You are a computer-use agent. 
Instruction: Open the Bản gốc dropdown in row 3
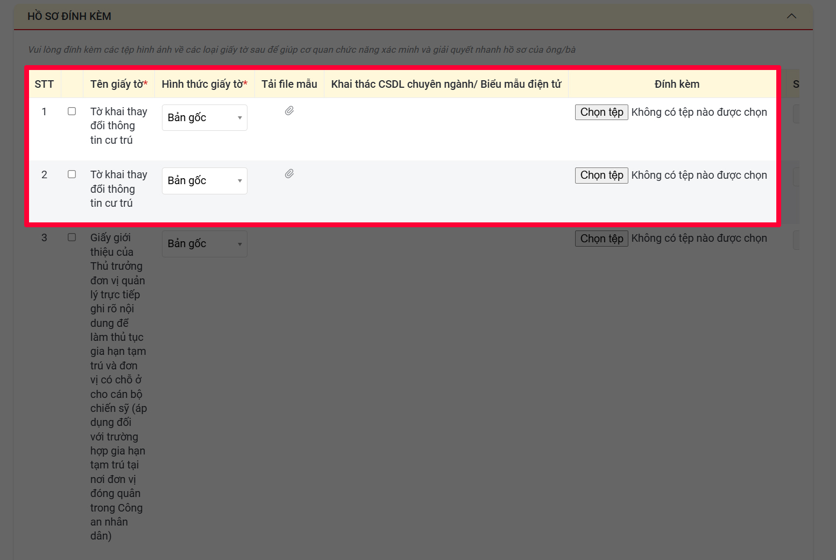point(204,244)
